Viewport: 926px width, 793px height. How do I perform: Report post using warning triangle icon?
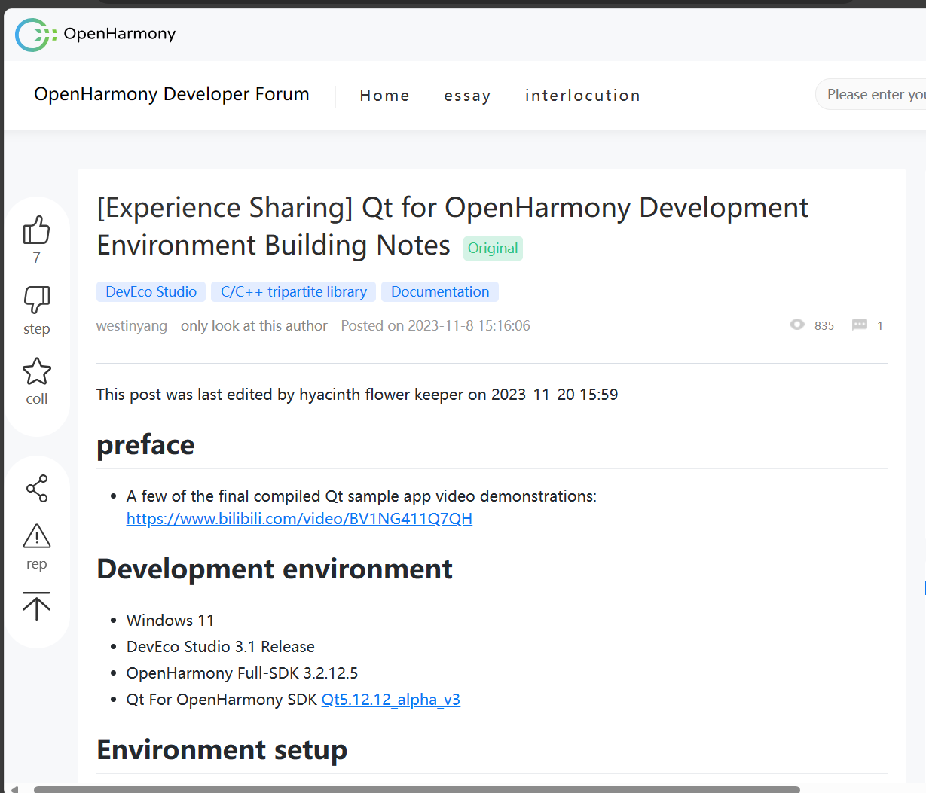[x=37, y=536]
